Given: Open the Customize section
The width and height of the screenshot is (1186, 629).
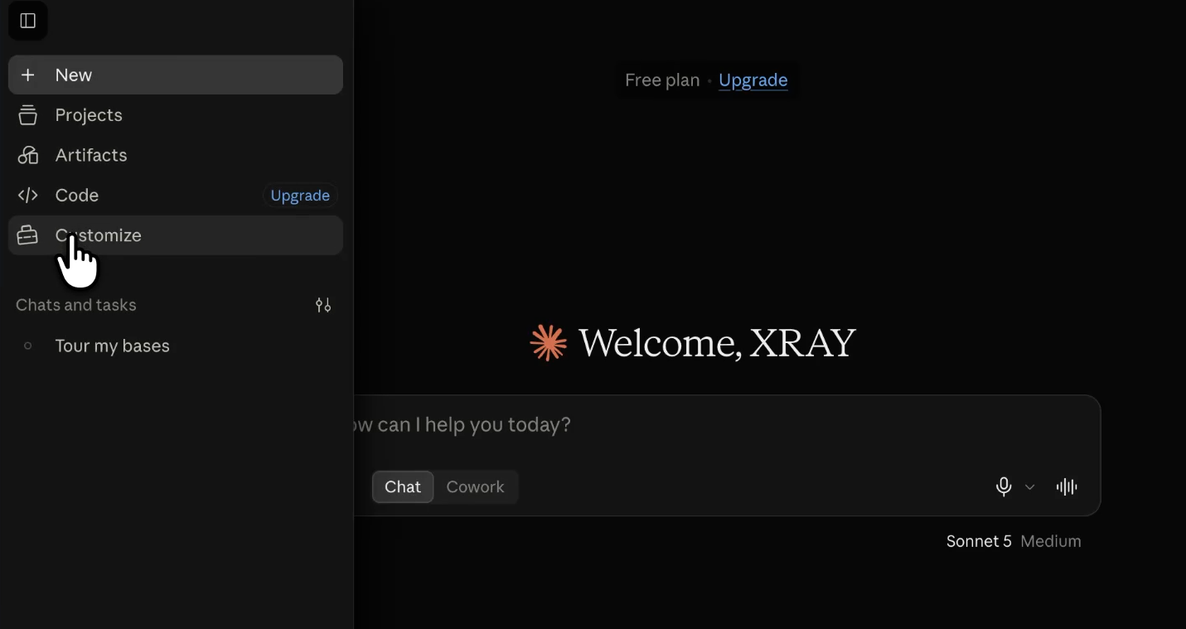Looking at the screenshot, I should [x=176, y=235].
